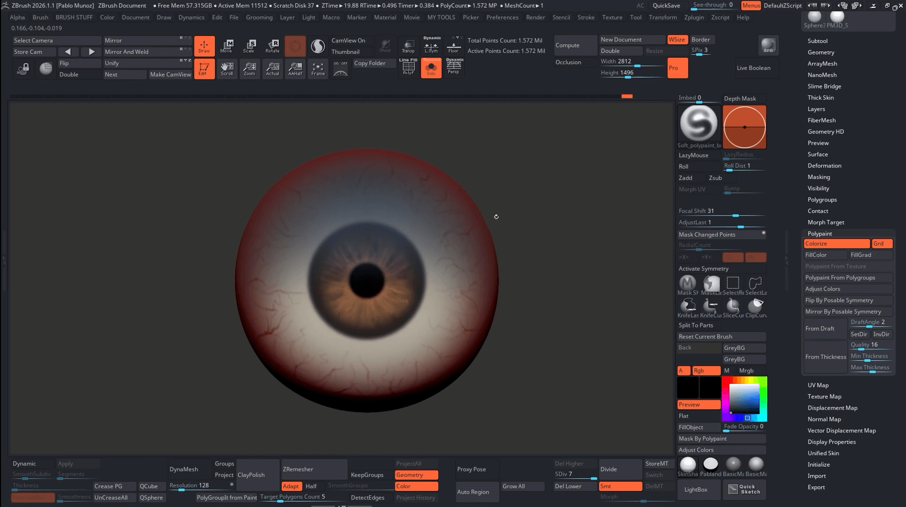Expand the Geometry subpalette
906x507 pixels.
point(821,52)
